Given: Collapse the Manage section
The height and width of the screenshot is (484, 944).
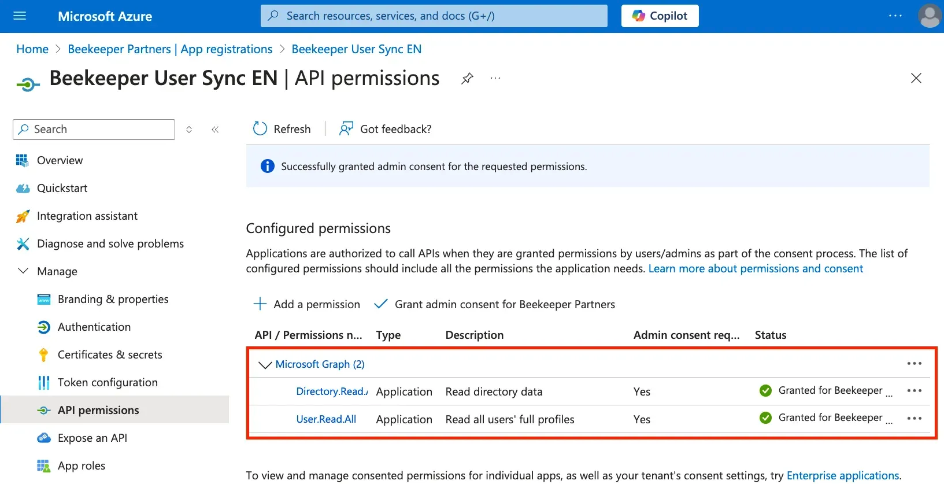Looking at the screenshot, I should 23,271.
